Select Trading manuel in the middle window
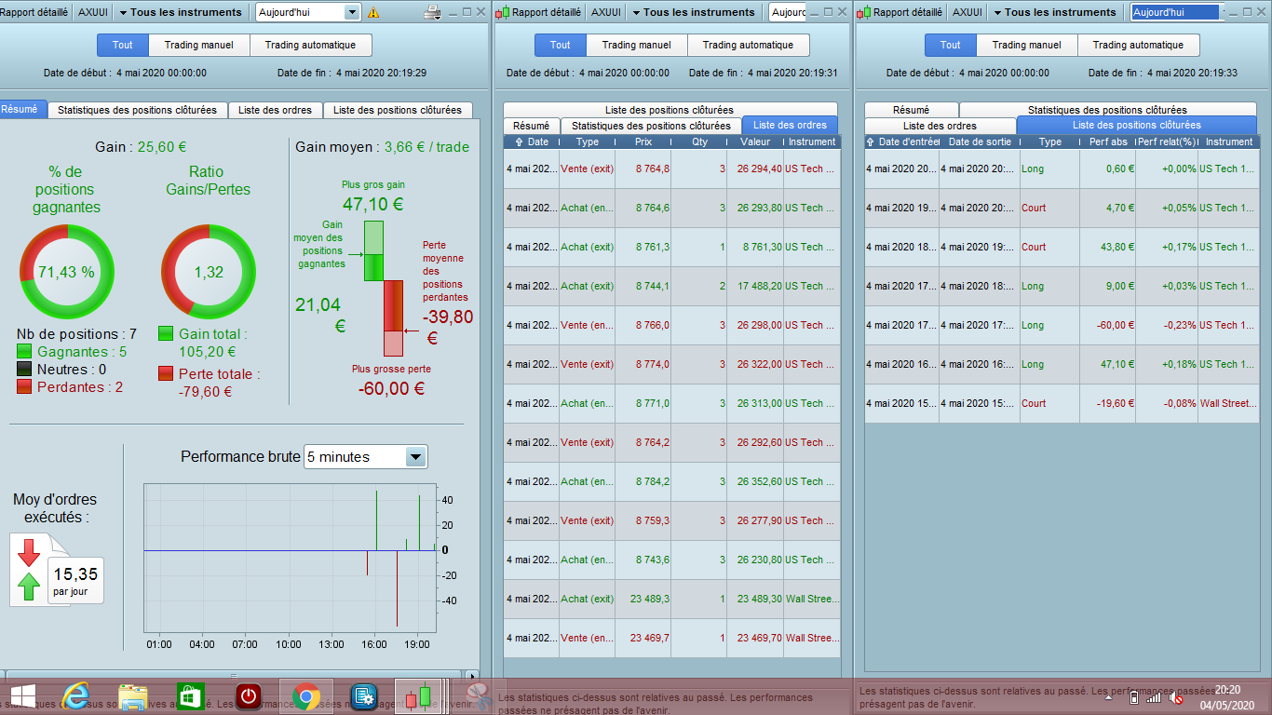The image size is (1272, 715). (636, 45)
